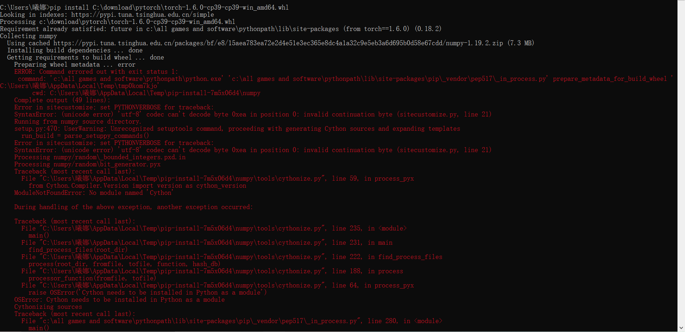
Task: Click the scrollbar down arrow
Action: tap(681, 328)
